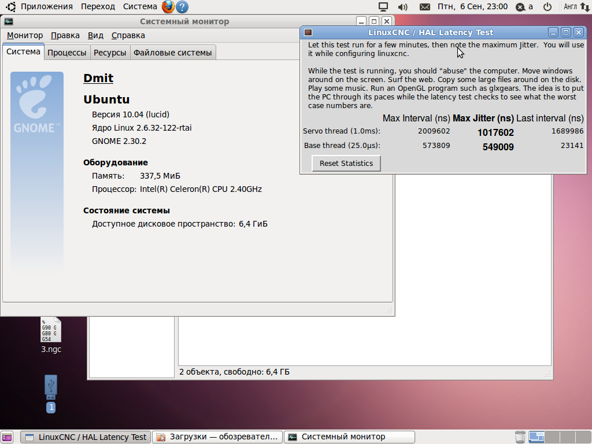
Task: Click the Dmit hostname heading
Action: [98, 78]
